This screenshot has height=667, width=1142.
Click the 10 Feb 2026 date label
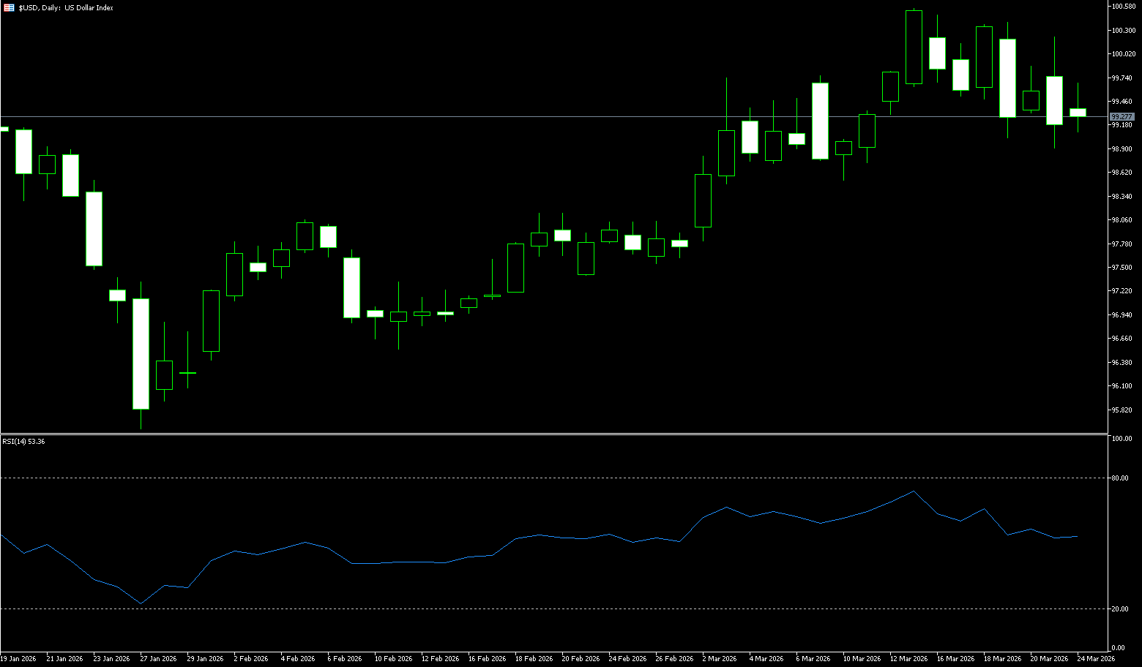click(393, 659)
